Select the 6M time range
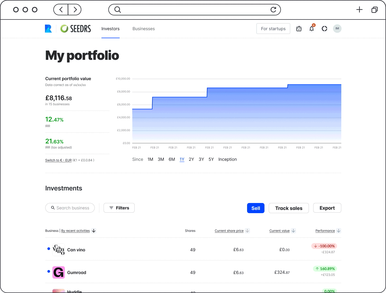386x293 pixels. pyautogui.click(x=172, y=159)
